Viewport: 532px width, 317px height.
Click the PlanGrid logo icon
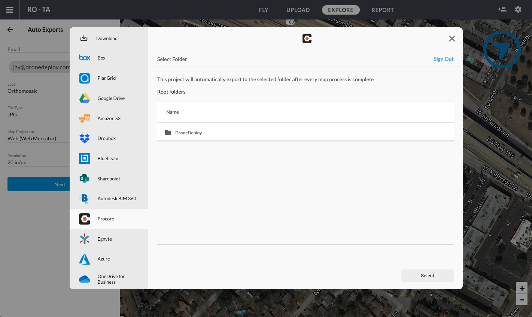pos(85,78)
